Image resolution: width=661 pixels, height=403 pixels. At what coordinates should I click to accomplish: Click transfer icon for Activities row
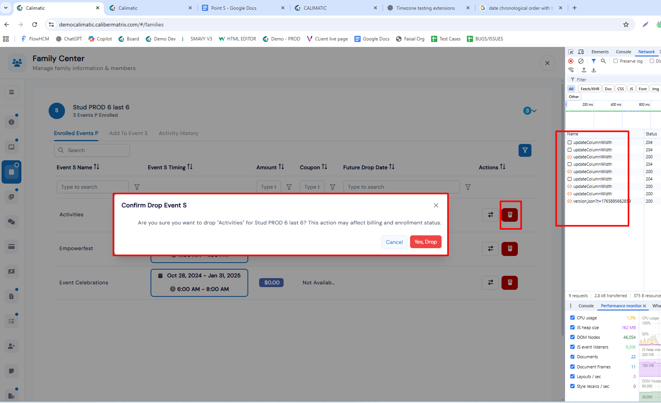pos(490,215)
